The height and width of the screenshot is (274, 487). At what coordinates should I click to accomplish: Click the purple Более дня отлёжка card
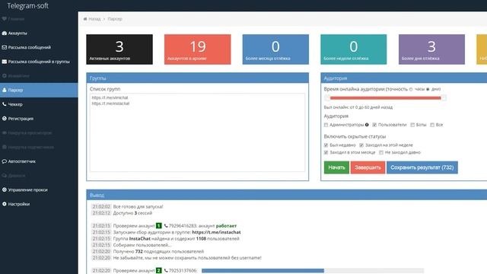pyautogui.click(x=431, y=49)
